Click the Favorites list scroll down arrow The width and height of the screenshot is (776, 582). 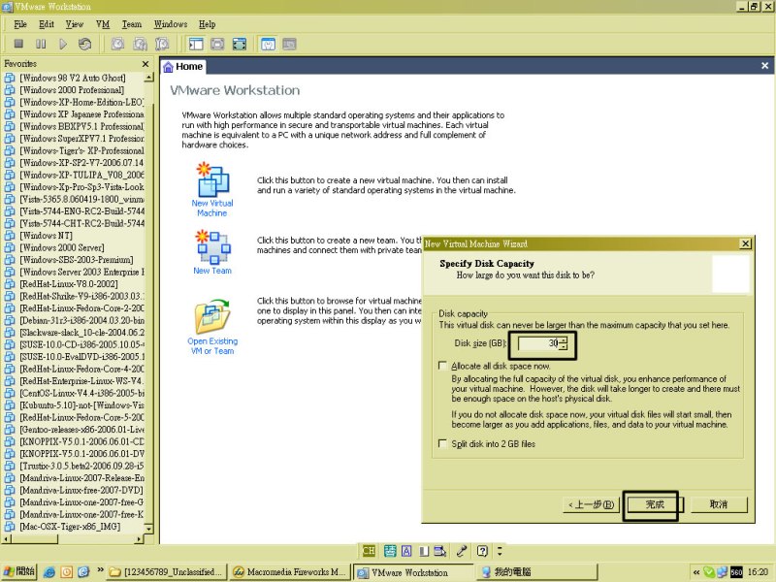148,529
